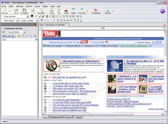Click 'Le FreePlayer enfin disponible !' link
This screenshot has width=168, height=124.
coord(67,100)
